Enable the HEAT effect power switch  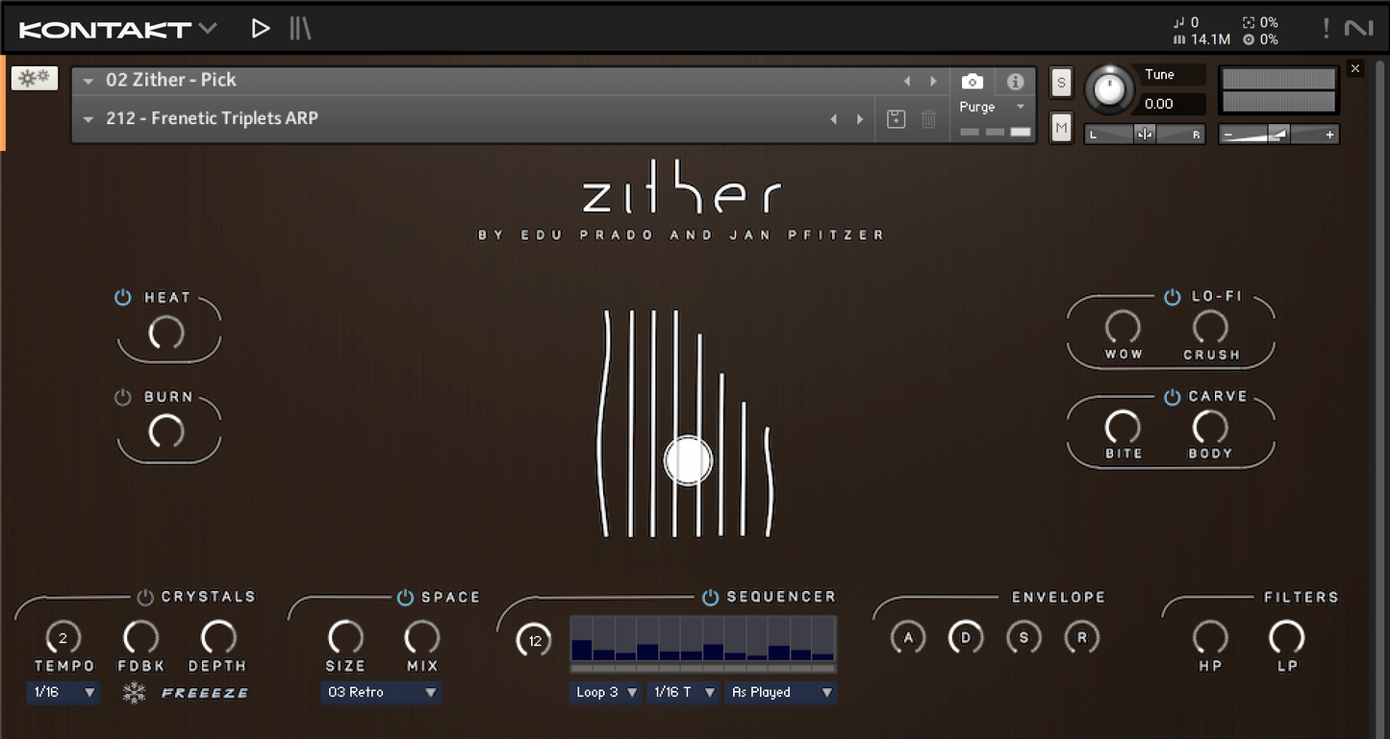122,297
